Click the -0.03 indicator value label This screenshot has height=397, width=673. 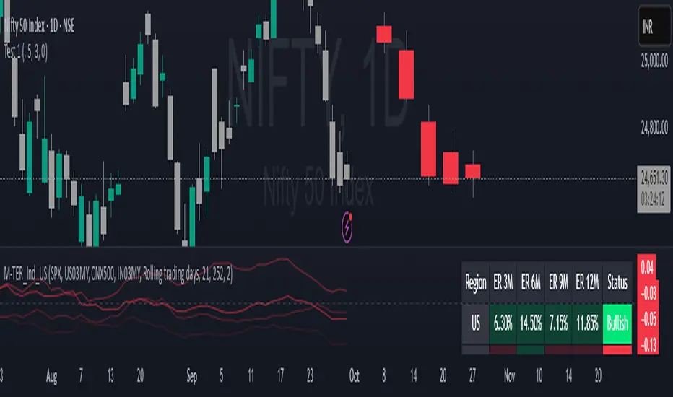point(648,294)
